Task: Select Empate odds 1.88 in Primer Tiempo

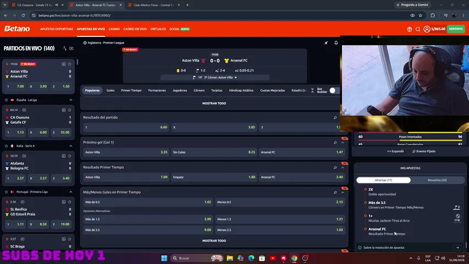Action: click(214, 177)
